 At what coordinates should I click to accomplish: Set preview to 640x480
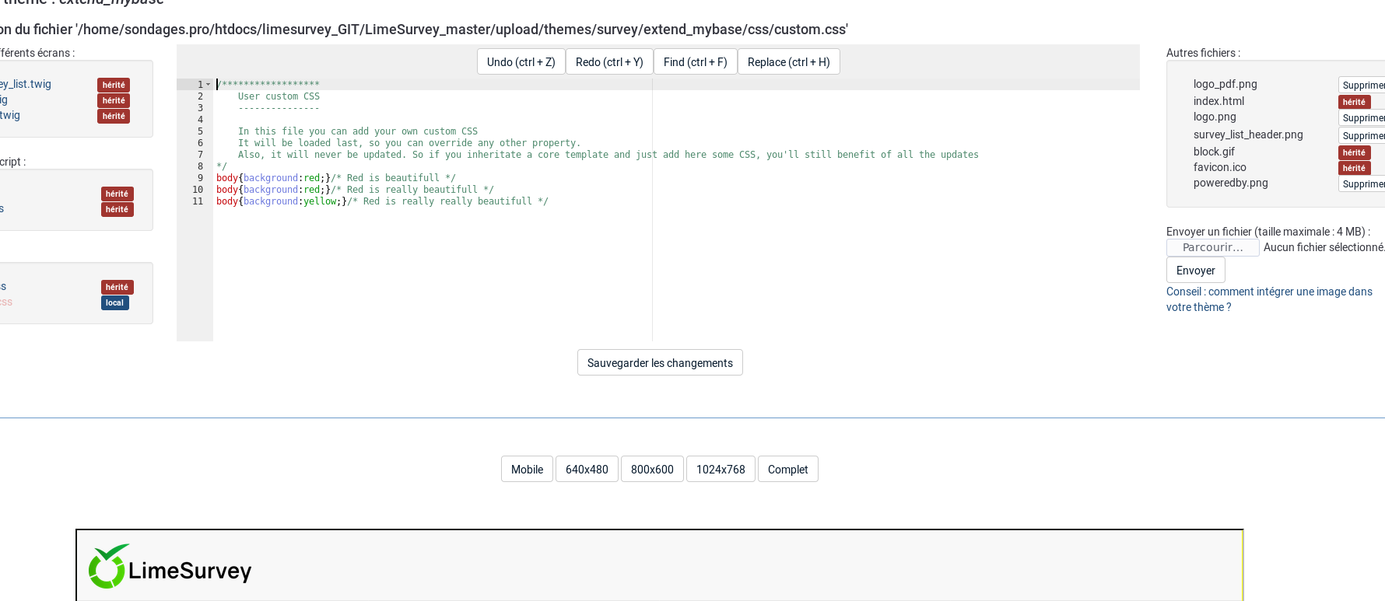click(587, 470)
